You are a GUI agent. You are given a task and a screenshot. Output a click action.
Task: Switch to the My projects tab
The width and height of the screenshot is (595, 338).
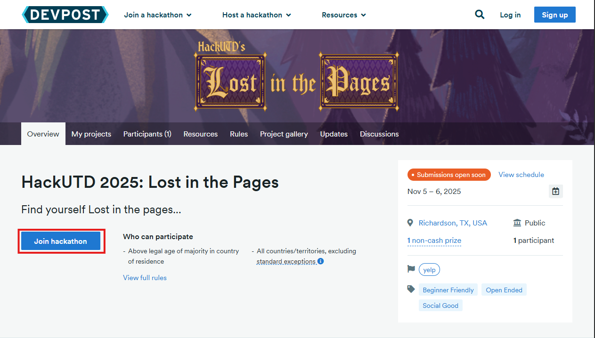[x=91, y=134]
